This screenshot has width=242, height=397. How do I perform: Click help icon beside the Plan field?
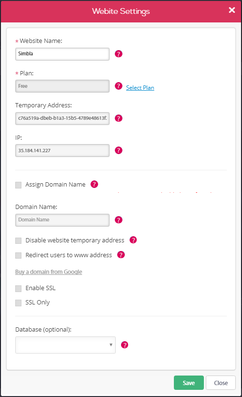pos(118,86)
